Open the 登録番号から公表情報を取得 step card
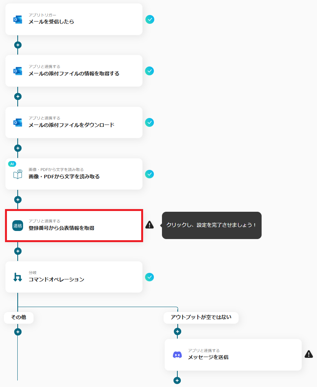Viewport: 317px width, 387px height. tap(74, 226)
